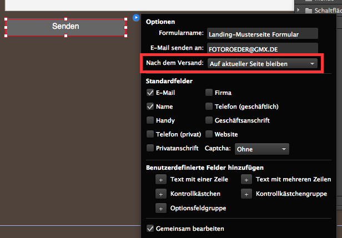The image size is (342, 238).
Task: Enable the Privatanschrift checkbox
Action: tap(150, 148)
